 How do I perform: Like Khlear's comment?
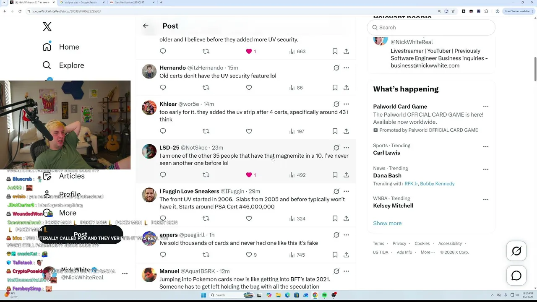[249, 131]
